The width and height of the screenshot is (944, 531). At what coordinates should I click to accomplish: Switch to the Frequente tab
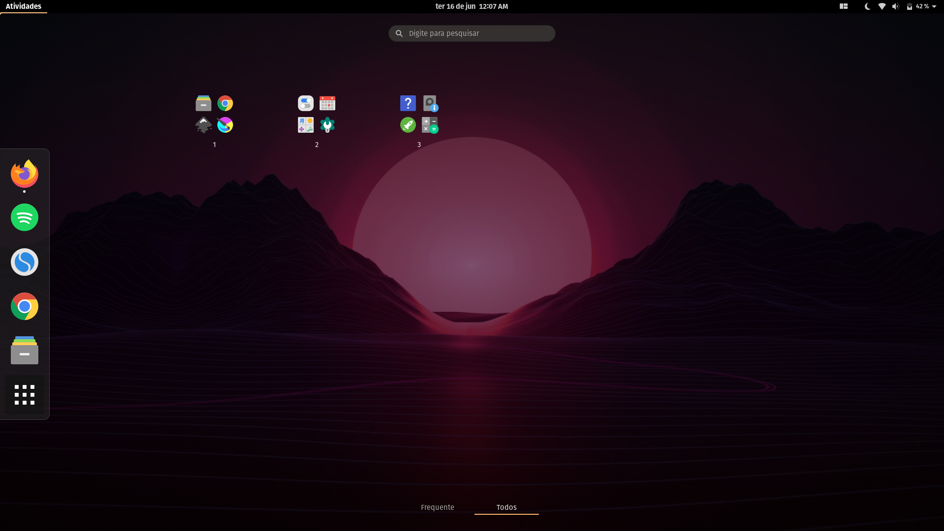coord(438,507)
